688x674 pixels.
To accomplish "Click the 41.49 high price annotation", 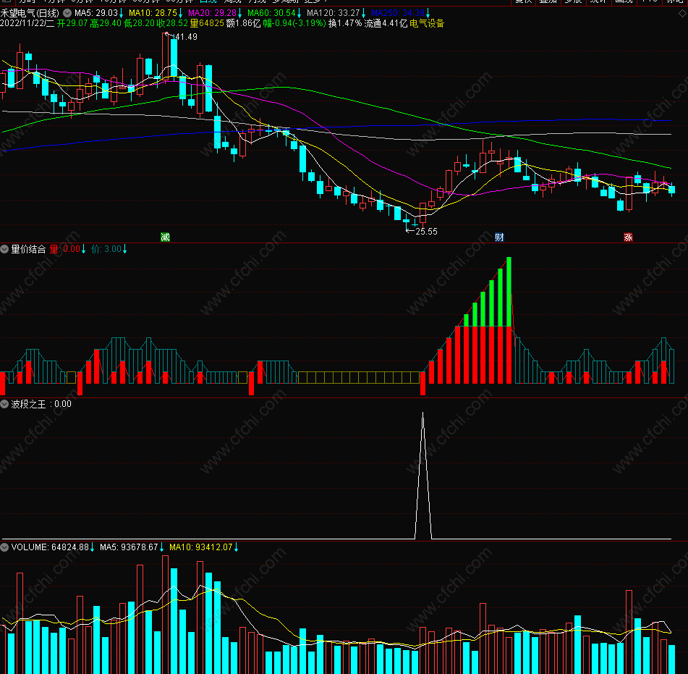I will pos(186,37).
